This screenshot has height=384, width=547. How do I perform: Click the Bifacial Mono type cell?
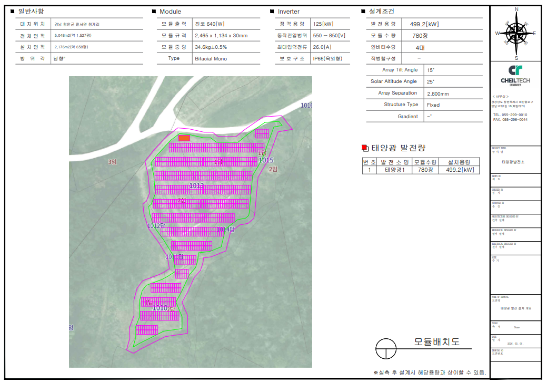(211, 59)
